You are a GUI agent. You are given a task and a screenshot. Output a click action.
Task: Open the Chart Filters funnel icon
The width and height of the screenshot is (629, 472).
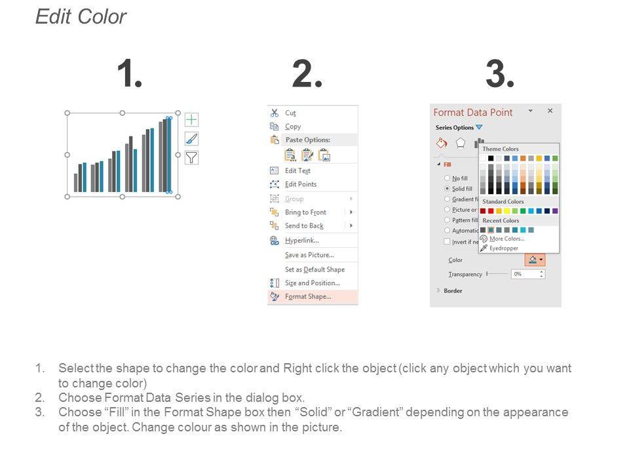191,157
